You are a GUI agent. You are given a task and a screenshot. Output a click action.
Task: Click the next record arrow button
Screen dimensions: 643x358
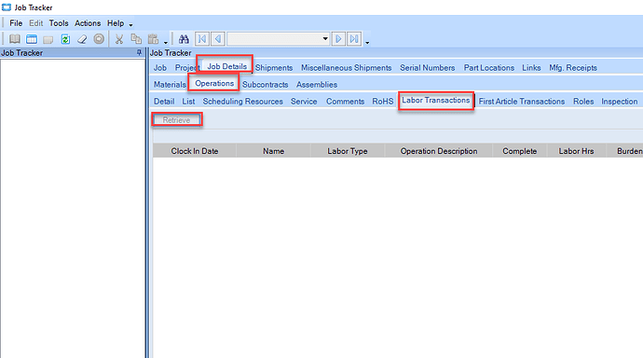338,39
